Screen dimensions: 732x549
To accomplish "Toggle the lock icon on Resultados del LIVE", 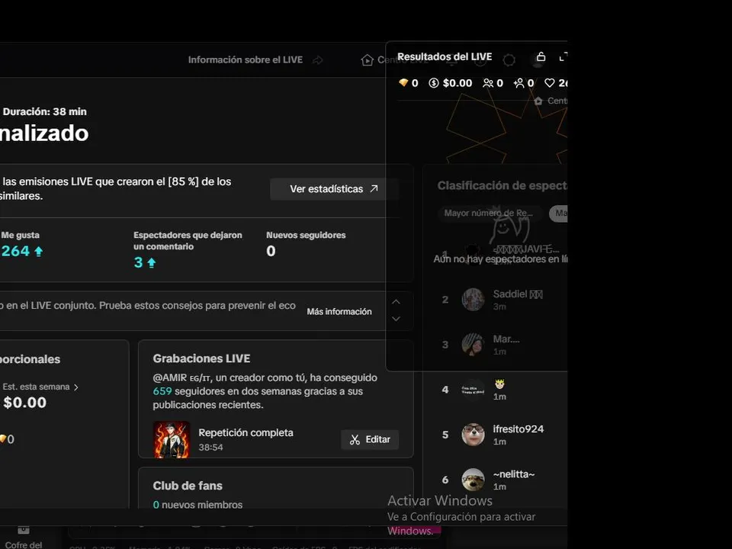I will (541, 56).
